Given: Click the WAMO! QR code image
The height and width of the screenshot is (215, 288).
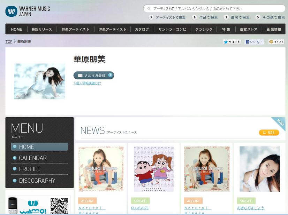Looking at the screenshot, I should pyautogui.click(x=59, y=206).
